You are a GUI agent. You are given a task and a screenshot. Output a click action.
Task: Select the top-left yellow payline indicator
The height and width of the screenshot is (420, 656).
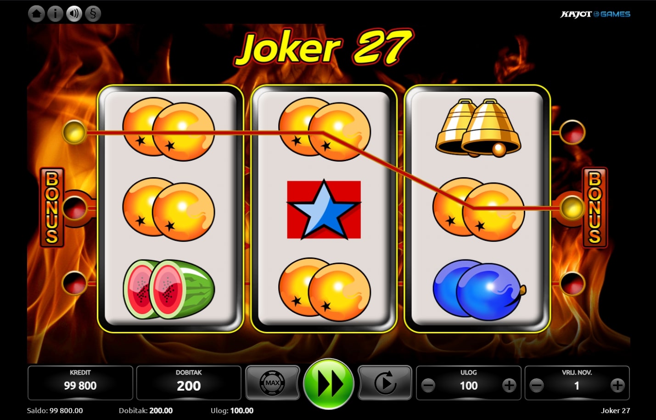coord(74,133)
